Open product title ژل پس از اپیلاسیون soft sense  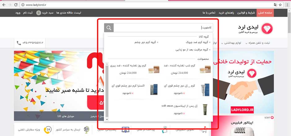pyautogui.click(x=180, y=106)
